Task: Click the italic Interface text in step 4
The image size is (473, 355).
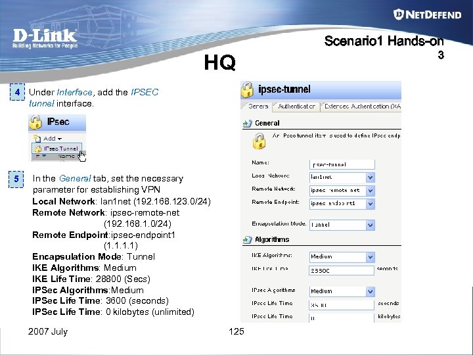Action: point(74,92)
